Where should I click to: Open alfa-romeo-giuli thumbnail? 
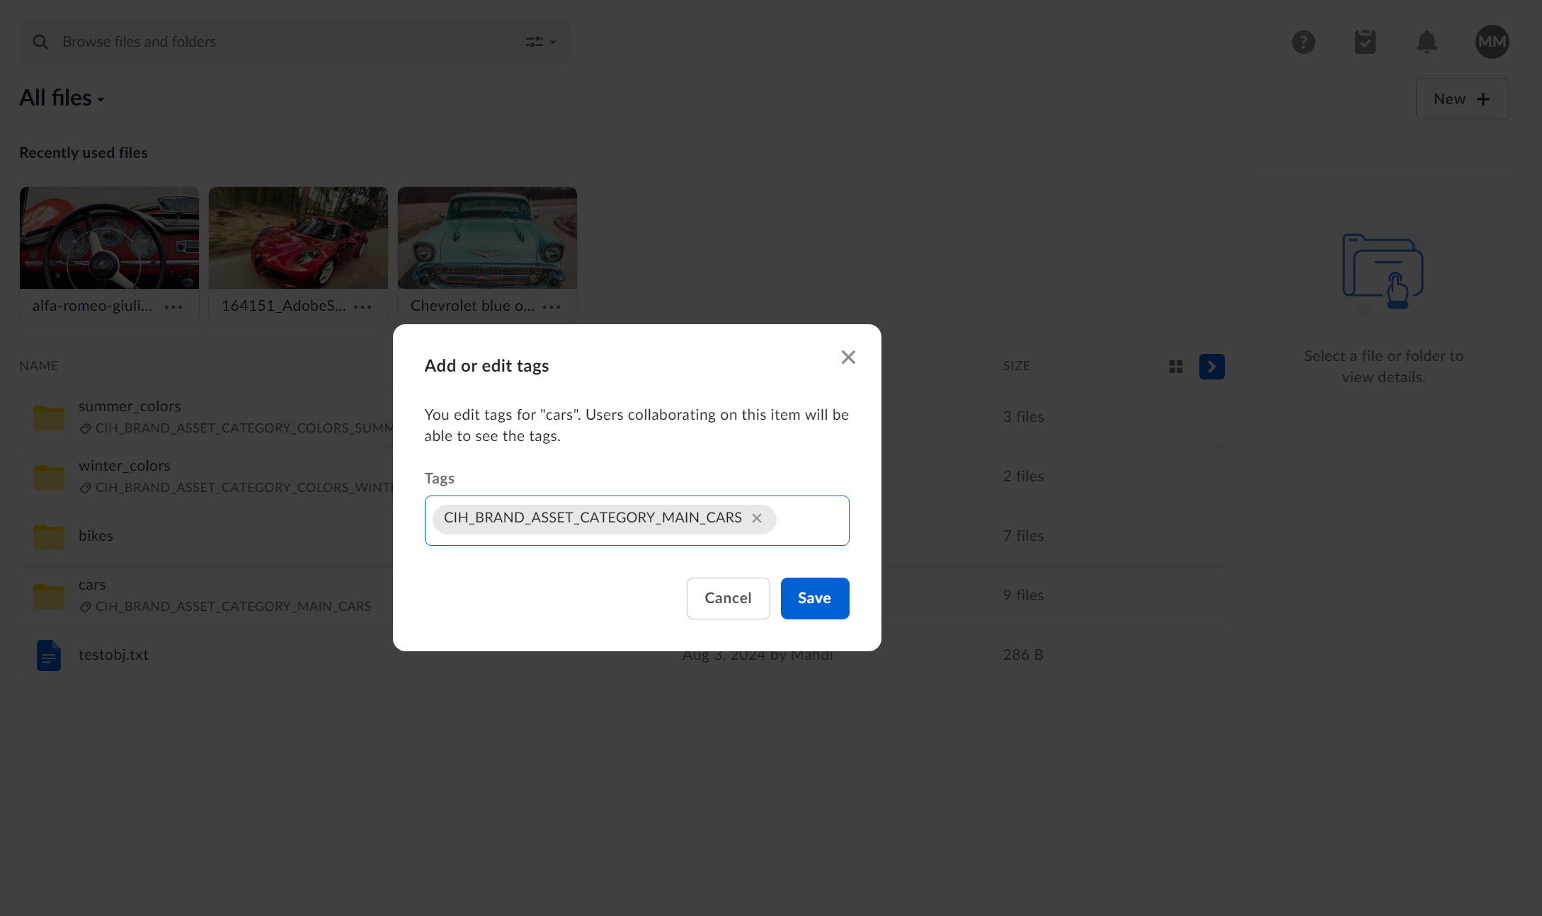pos(109,238)
